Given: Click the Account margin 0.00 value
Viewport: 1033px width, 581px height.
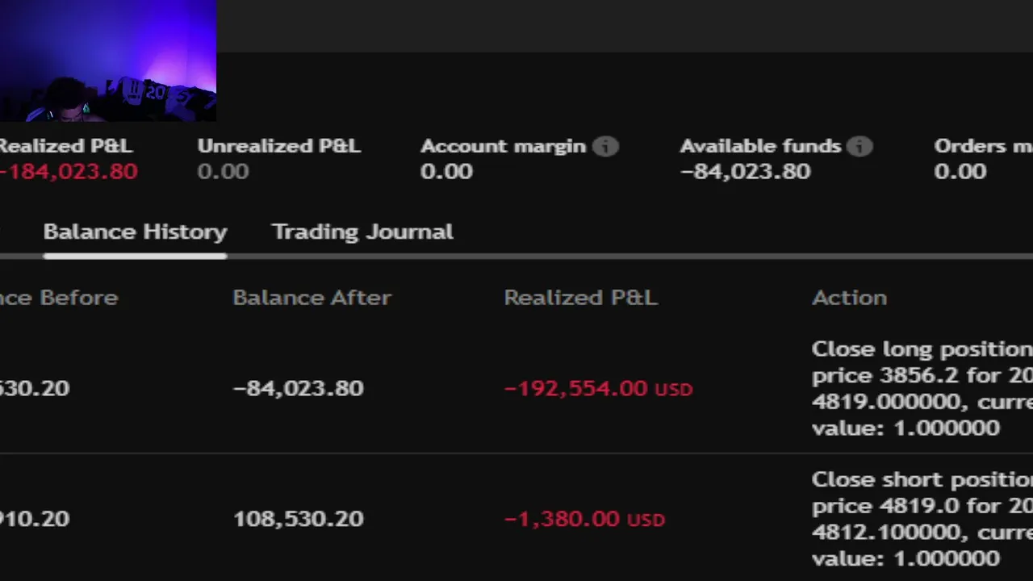Looking at the screenshot, I should (445, 172).
